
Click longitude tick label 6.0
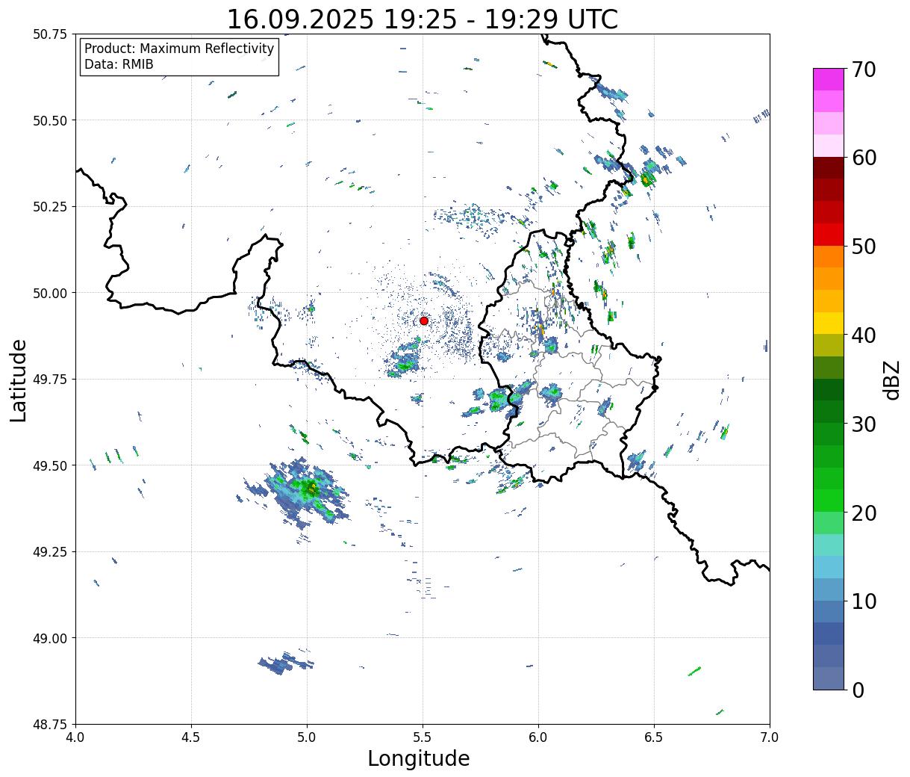click(538, 737)
